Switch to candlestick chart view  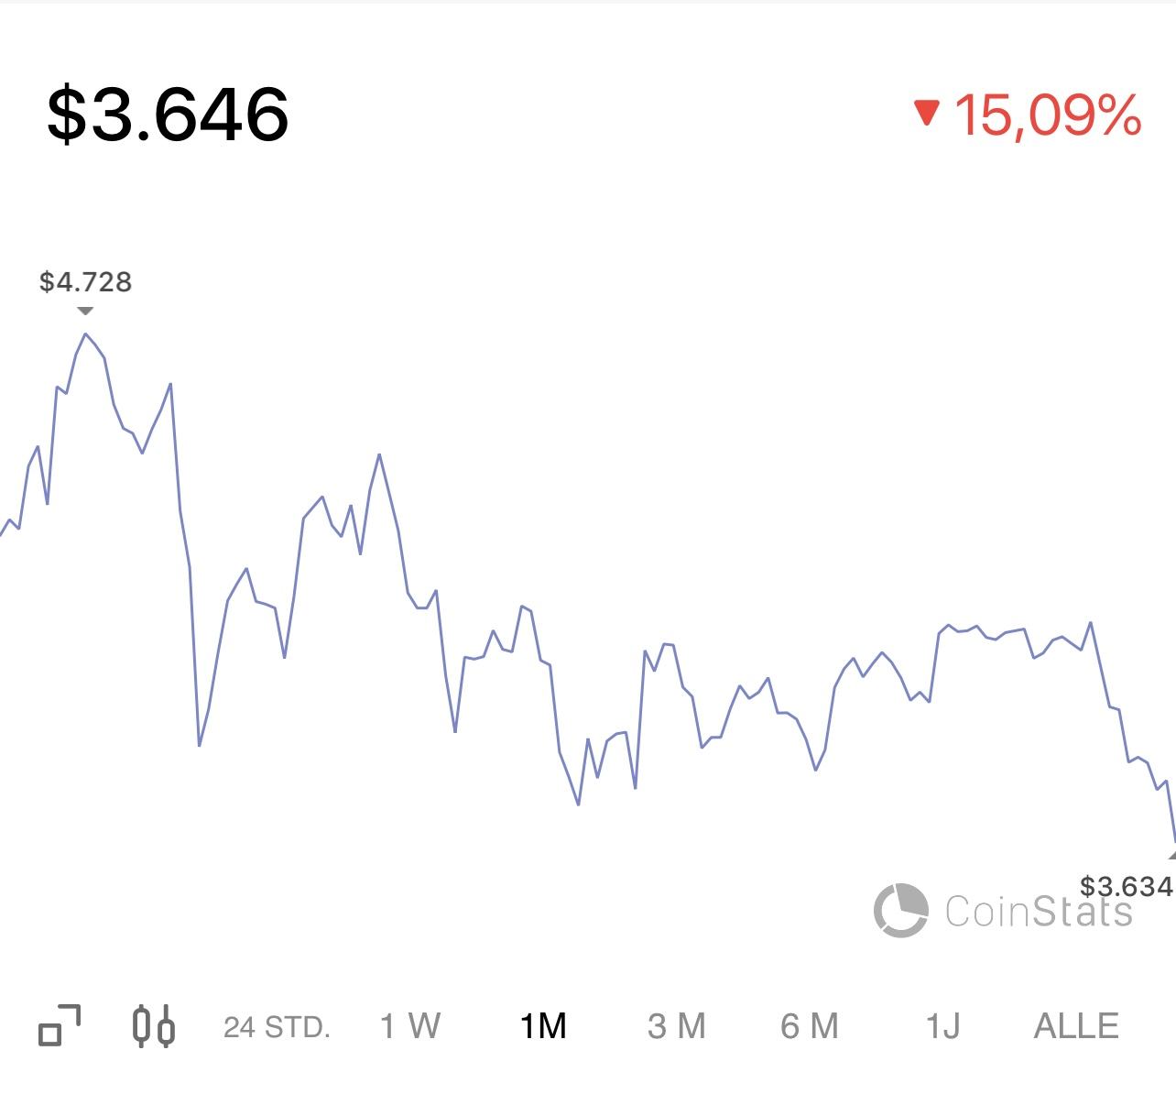click(153, 1026)
